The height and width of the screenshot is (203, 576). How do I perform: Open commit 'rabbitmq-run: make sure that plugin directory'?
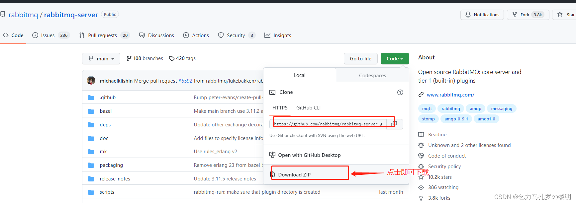point(257,192)
